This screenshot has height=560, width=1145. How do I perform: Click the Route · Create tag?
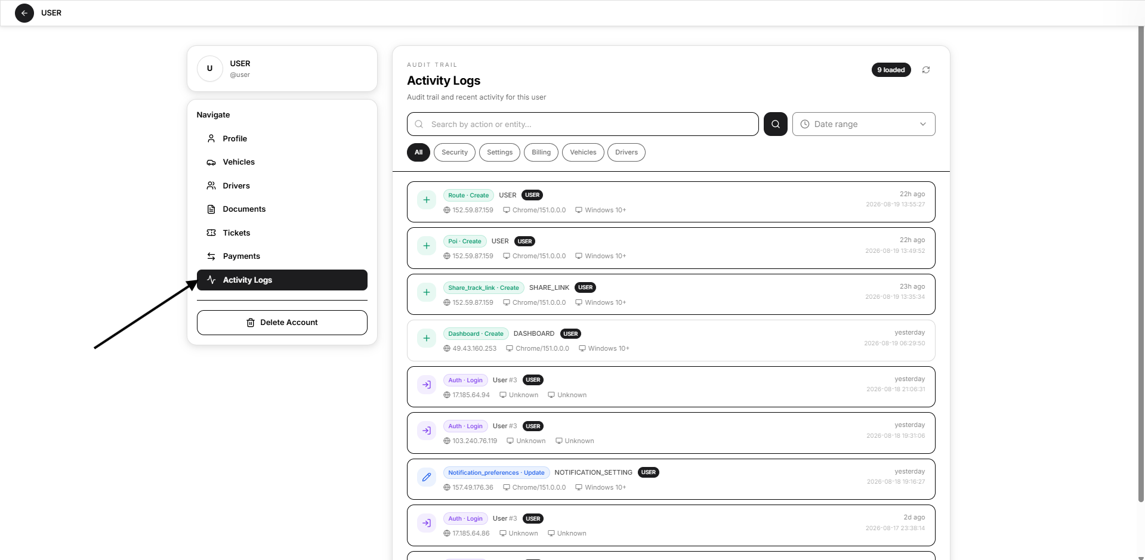point(468,195)
